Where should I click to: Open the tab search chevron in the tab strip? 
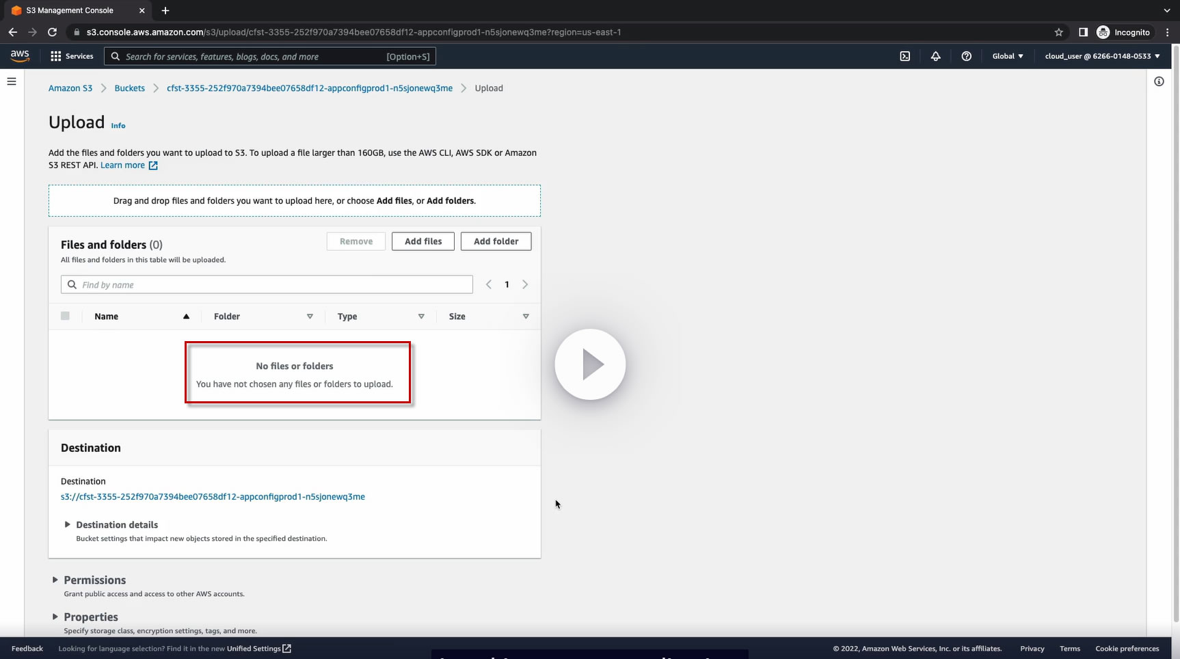(1166, 10)
